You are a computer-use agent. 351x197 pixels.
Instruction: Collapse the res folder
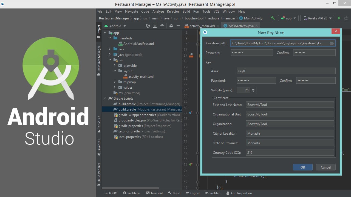110,60
